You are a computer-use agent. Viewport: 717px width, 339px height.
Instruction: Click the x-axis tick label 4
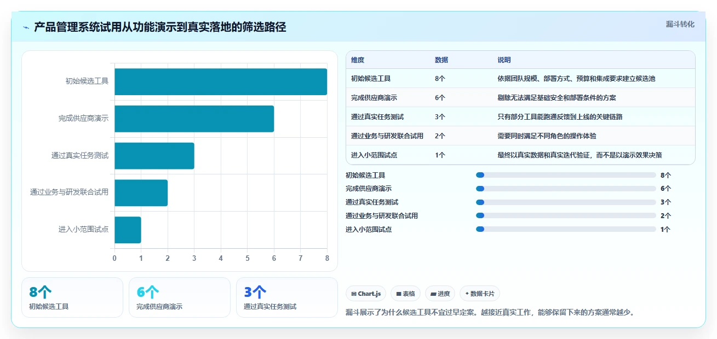click(x=221, y=258)
